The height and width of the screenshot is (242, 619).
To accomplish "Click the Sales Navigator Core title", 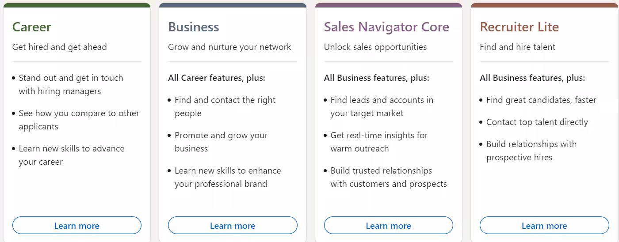I will (x=386, y=27).
